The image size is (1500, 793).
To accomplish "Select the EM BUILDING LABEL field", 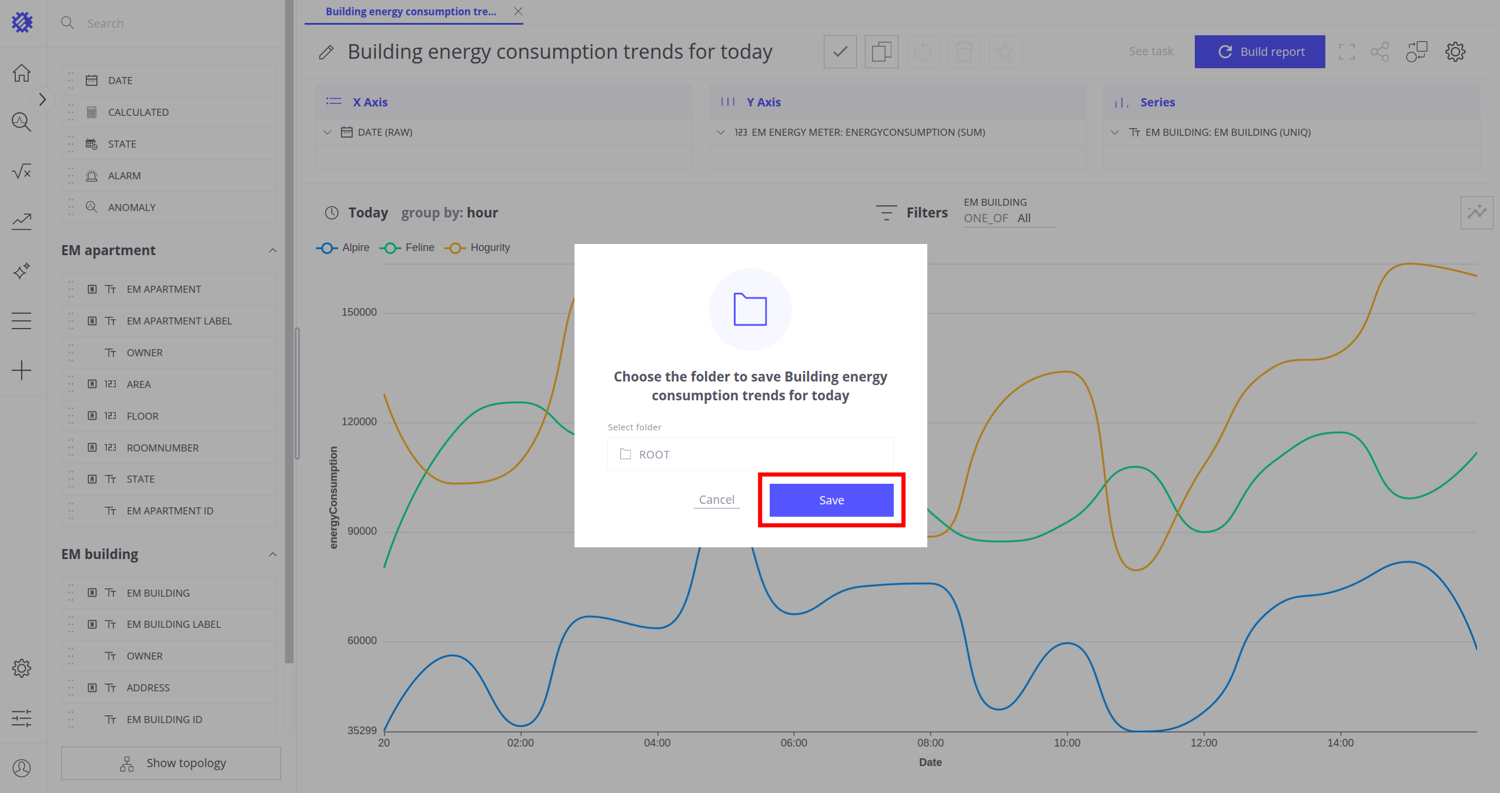I will click(x=169, y=624).
